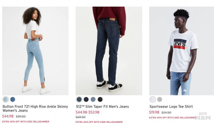Open the men's slim taper jeans photo
The height and width of the screenshot is (123, 214).
tap(109, 51)
